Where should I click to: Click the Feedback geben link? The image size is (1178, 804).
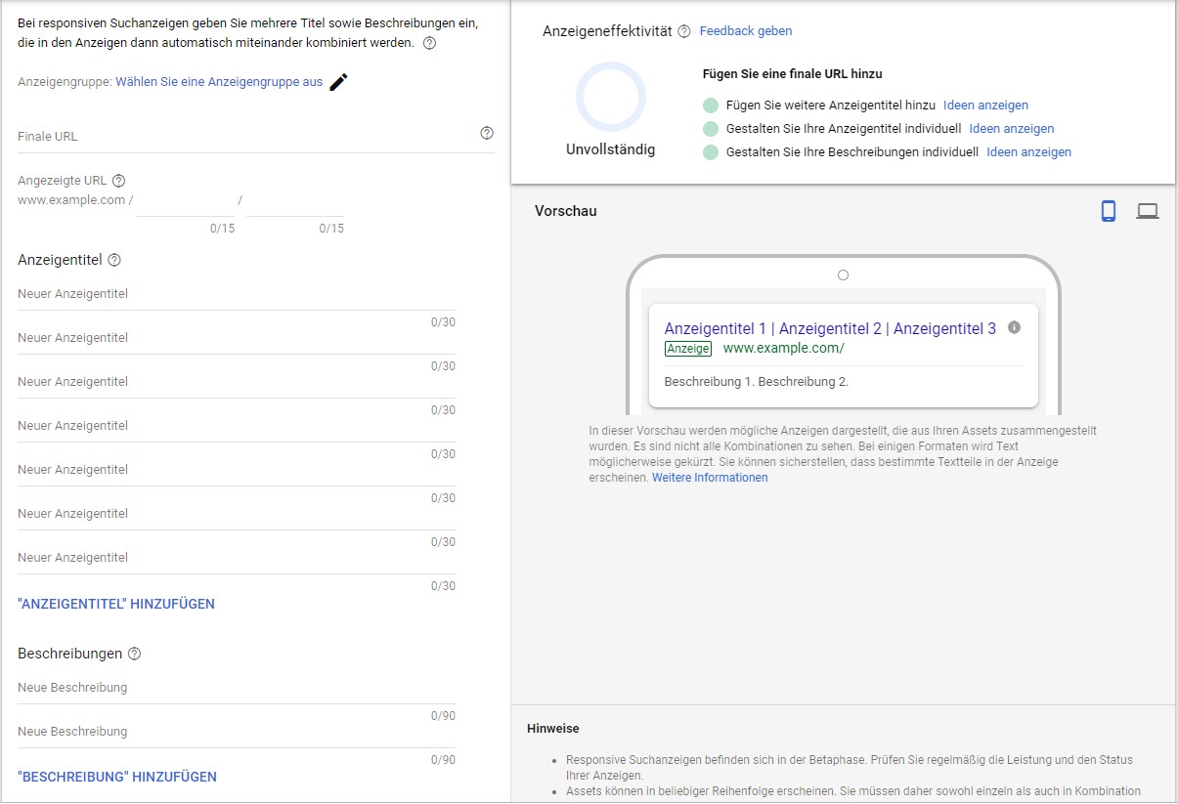pos(745,30)
